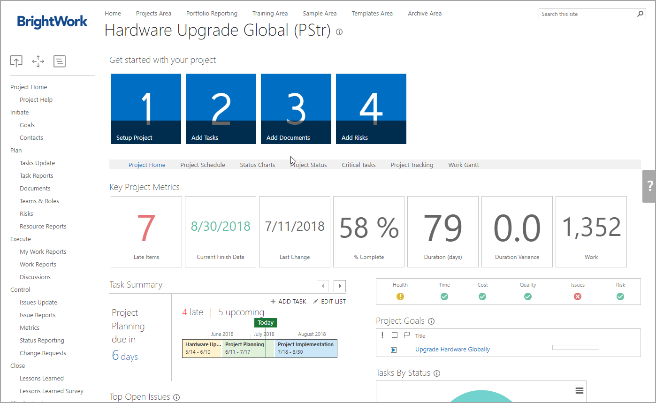Open My Work Reports in sidebar

coord(43,252)
